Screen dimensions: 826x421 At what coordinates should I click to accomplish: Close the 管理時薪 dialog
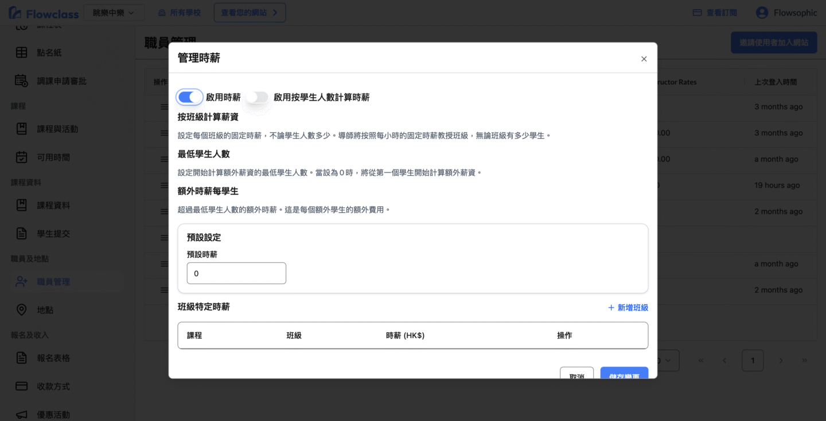coord(644,59)
